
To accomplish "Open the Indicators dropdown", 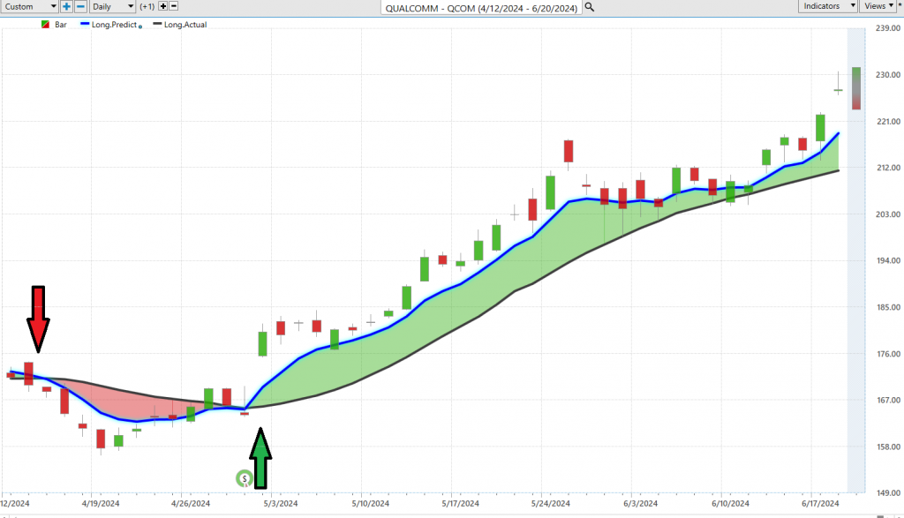I will 828,6.
